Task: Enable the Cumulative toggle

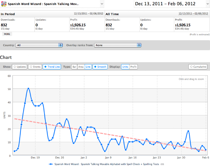Action: 198,67
